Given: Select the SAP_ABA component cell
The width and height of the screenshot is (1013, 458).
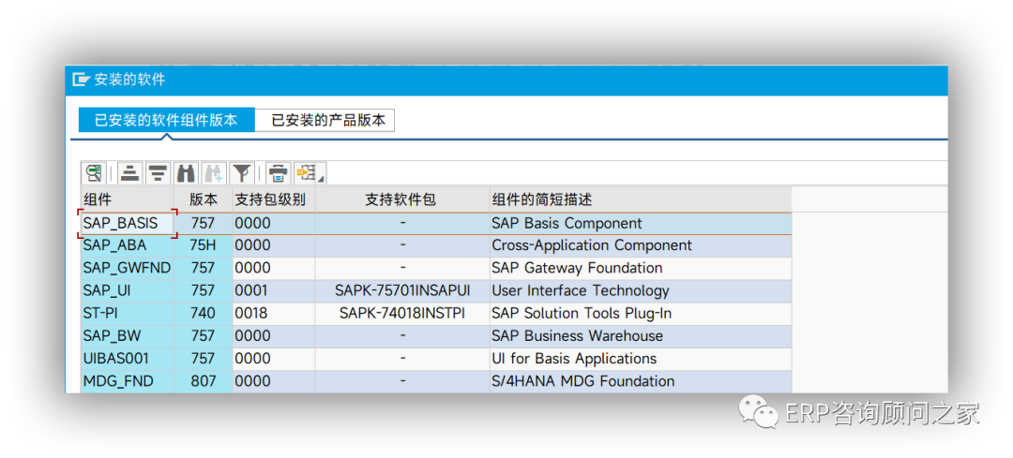Looking at the screenshot, I should pyautogui.click(x=128, y=245).
